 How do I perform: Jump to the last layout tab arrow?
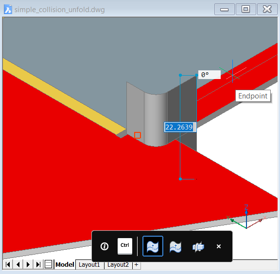click(x=38, y=264)
